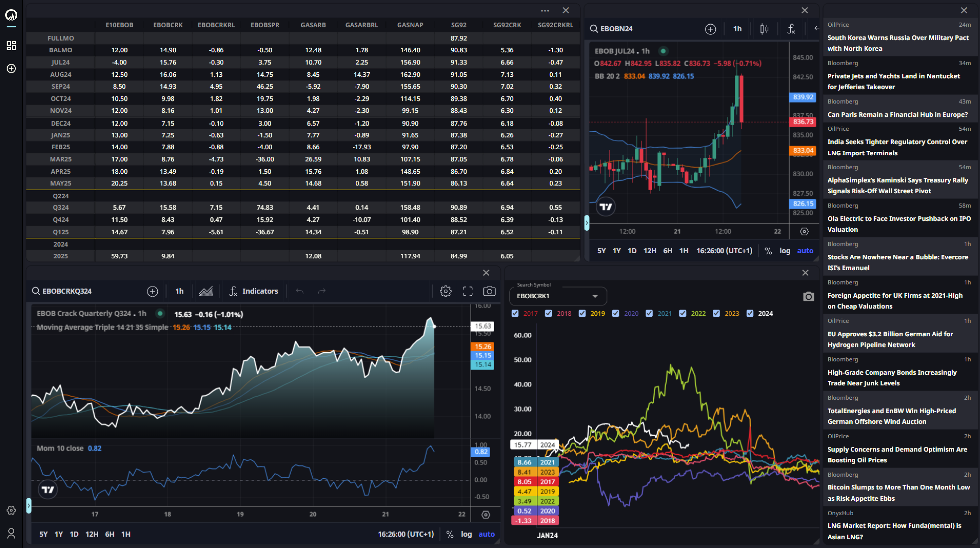This screenshot has height=548, width=980.
Task: Enable log scale on the EBOBN24 chart
Action: click(x=785, y=251)
